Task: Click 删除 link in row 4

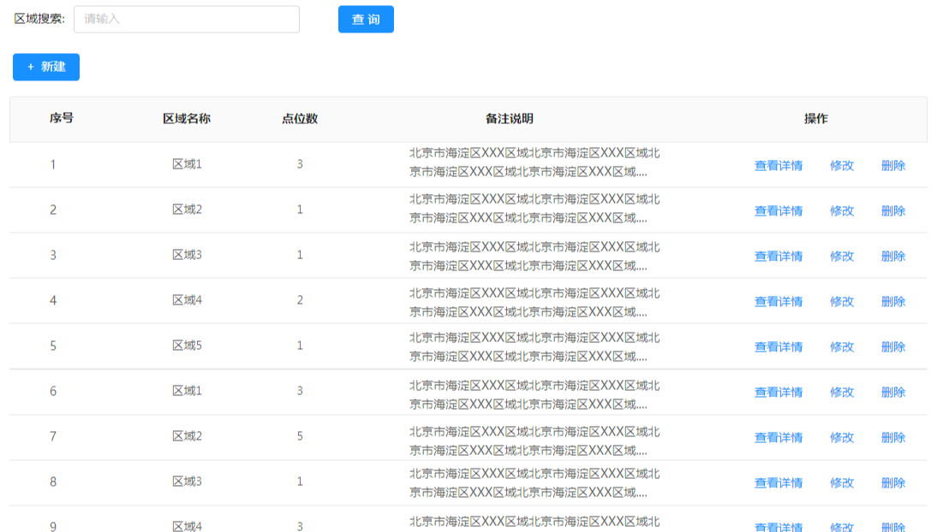Action: click(892, 302)
